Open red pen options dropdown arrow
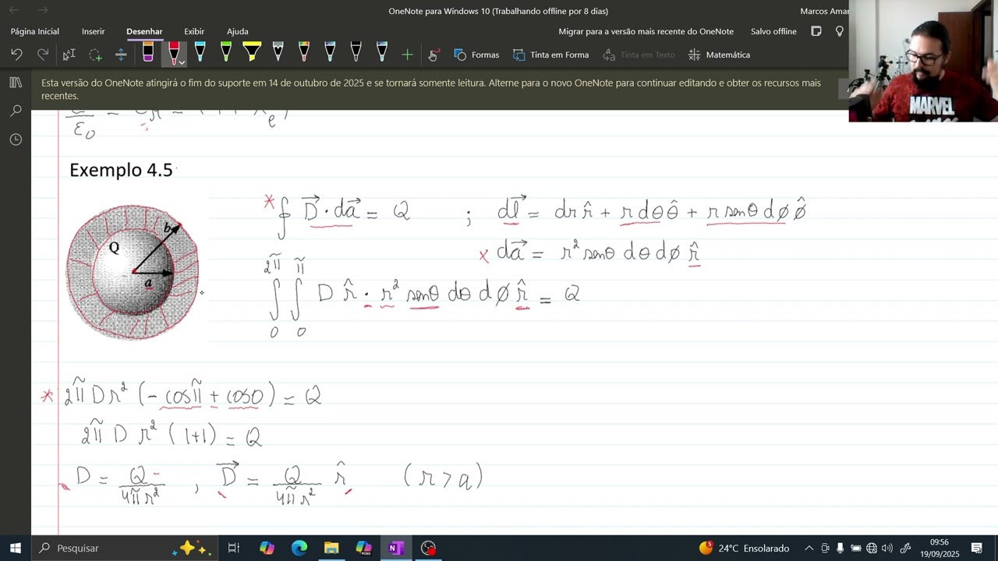This screenshot has width=998, height=561. [x=181, y=62]
